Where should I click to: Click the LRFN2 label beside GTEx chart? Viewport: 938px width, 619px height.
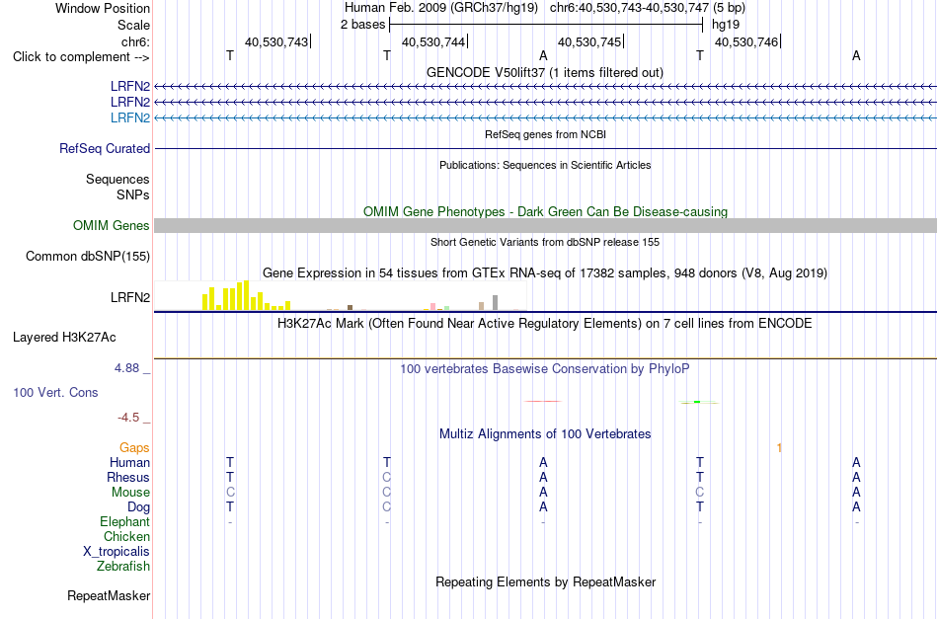(129, 297)
